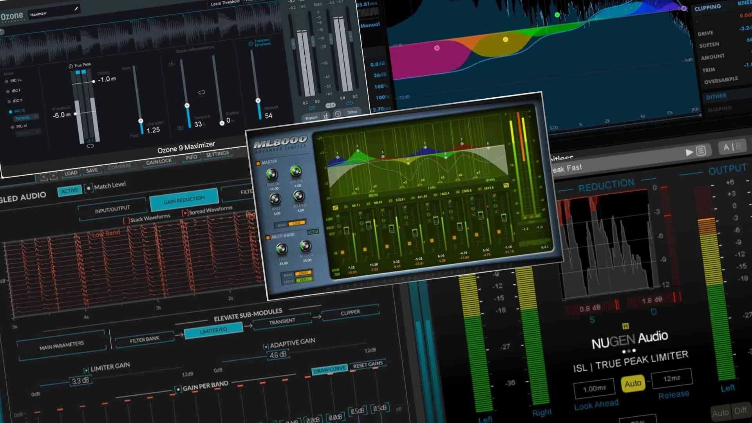Open the NUGEN preset list icon
The image size is (752, 423).
(701, 151)
